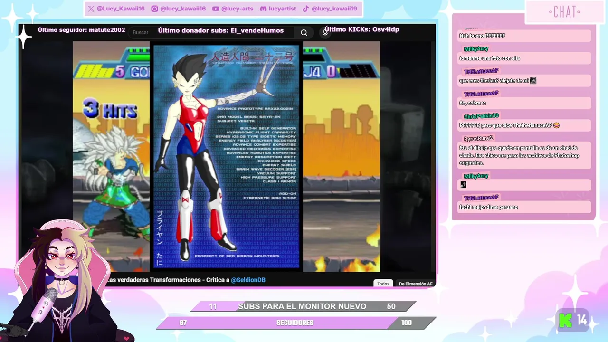Click username RyrusRune2 in chat
The height and width of the screenshot is (342, 608).
coord(478,138)
